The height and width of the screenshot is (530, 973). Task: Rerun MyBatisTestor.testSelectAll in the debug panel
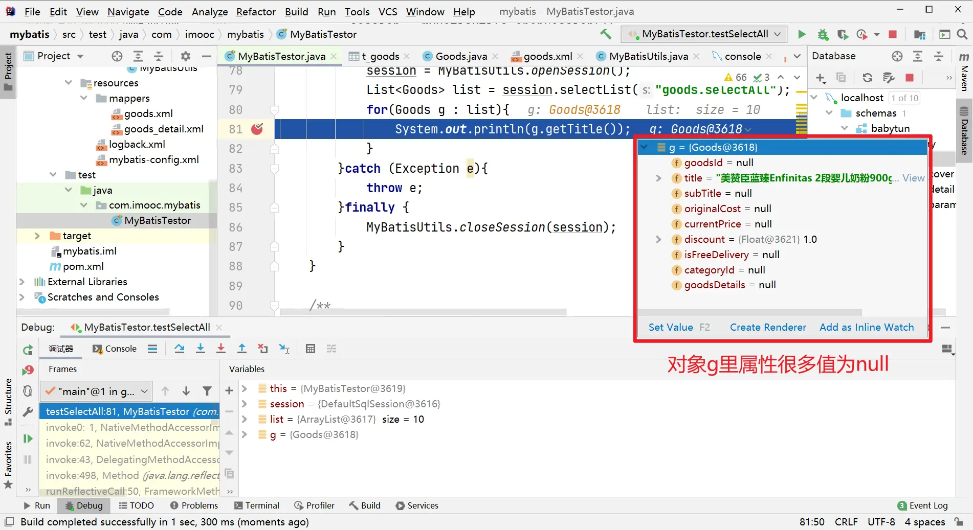28,350
